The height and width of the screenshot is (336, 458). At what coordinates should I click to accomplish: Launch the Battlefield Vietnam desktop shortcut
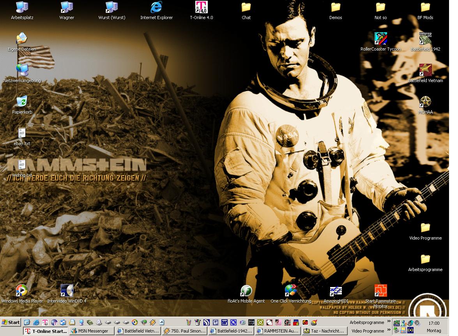[425, 73]
